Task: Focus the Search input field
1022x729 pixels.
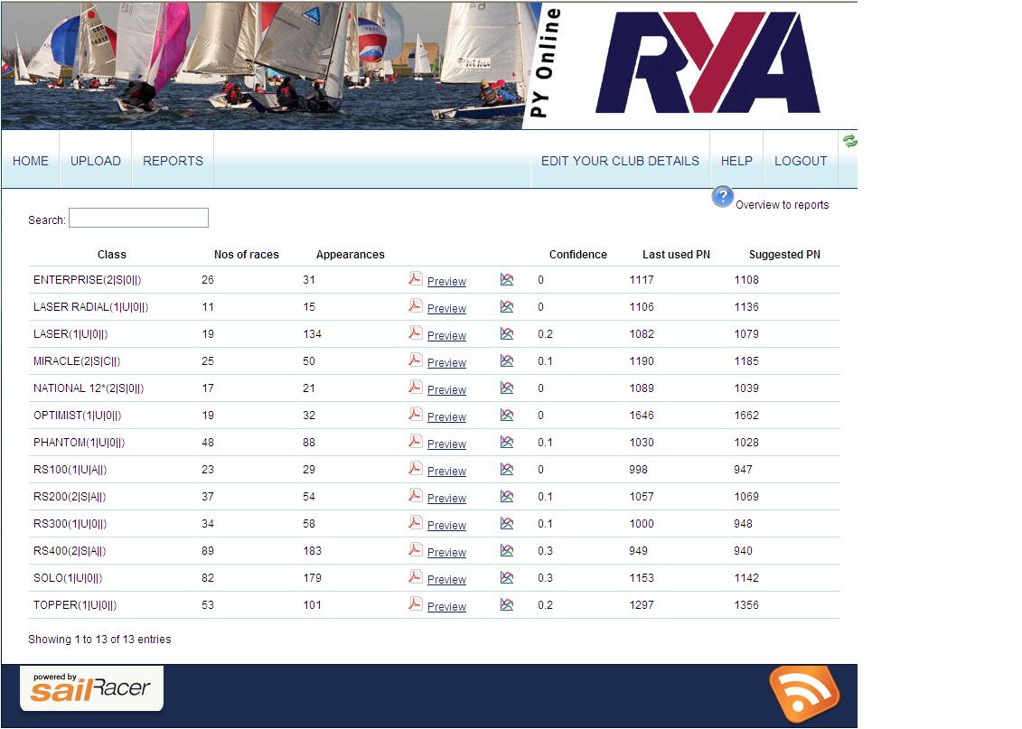Action: (139, 218)
